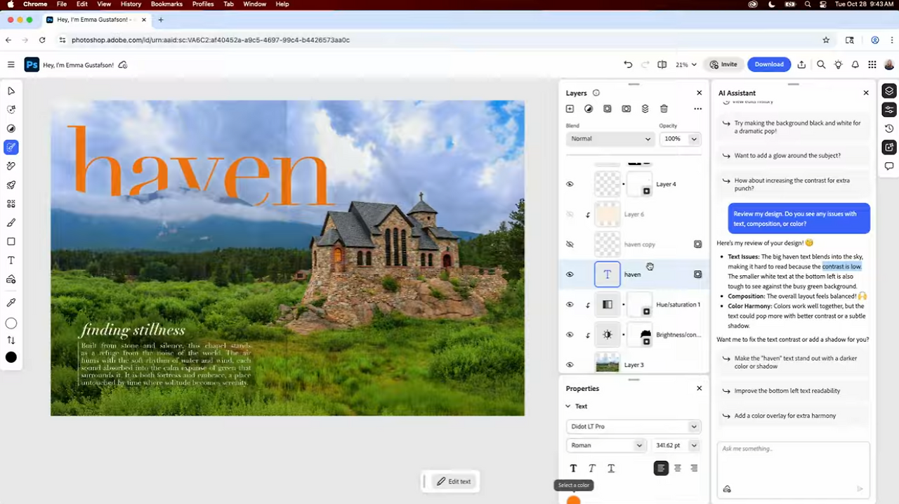Click the Invite button

(723, 65)
